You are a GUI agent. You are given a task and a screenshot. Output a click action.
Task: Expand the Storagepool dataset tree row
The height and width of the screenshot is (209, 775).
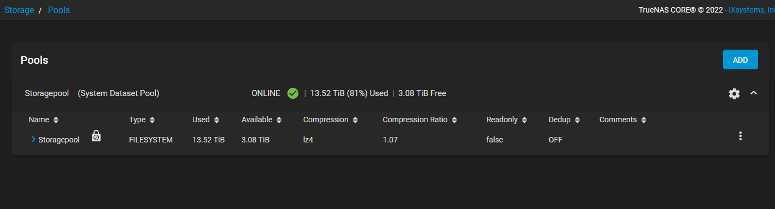pos(33,140)
